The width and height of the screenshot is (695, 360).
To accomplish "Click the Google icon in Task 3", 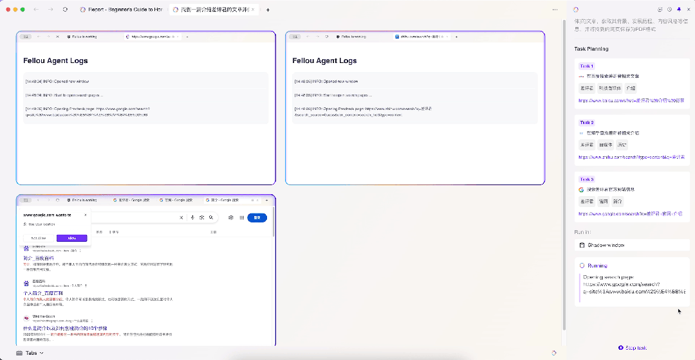I will [581, 190].
